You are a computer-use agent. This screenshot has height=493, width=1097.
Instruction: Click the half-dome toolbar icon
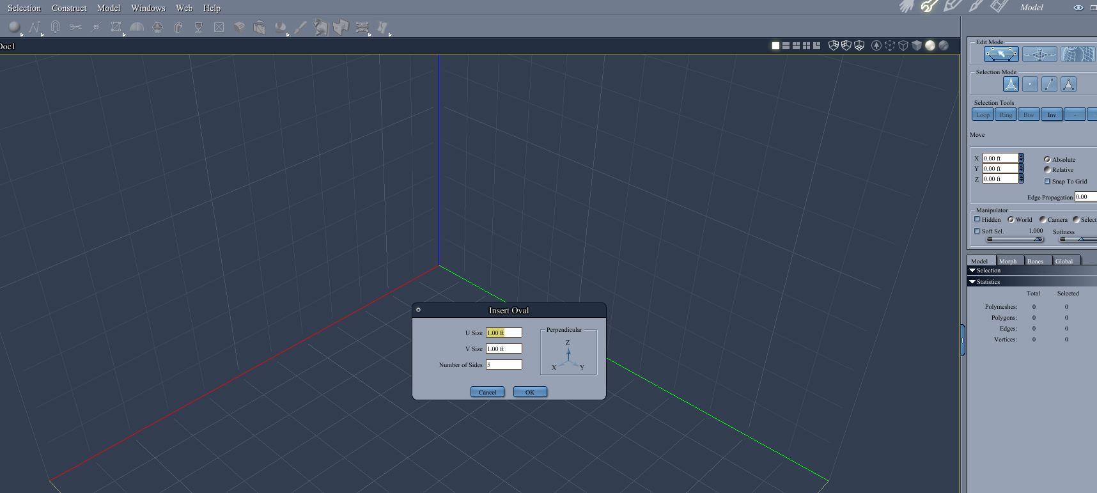point(137,27)
